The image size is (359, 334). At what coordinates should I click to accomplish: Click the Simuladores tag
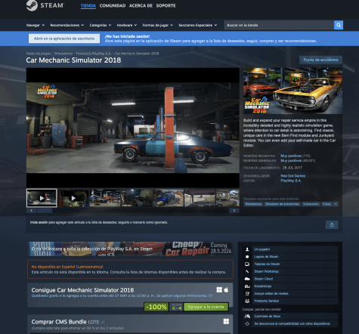[x=253, y=204]
